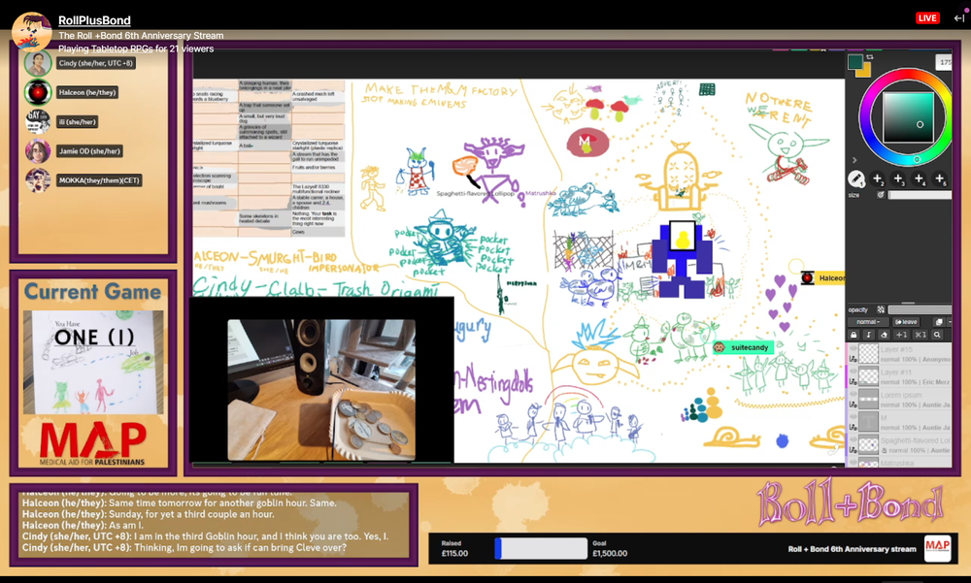971x583 pixels.
Task: Open the dropdown arrow beside the duplicate icon
Action: pos(948,322)
